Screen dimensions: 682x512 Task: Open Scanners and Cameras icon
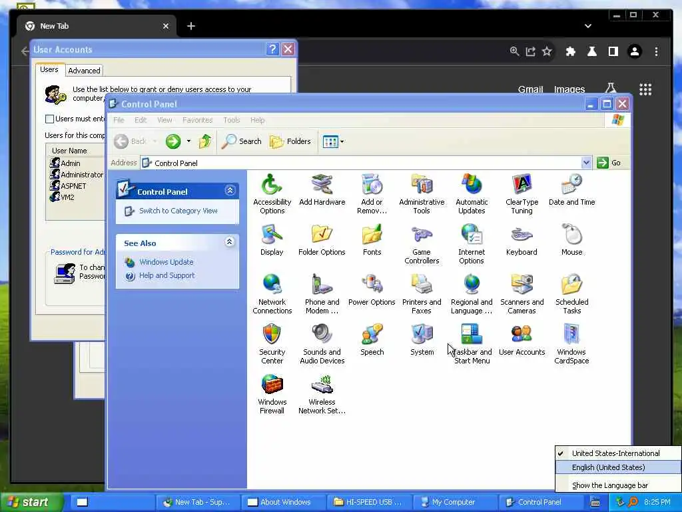521,294
